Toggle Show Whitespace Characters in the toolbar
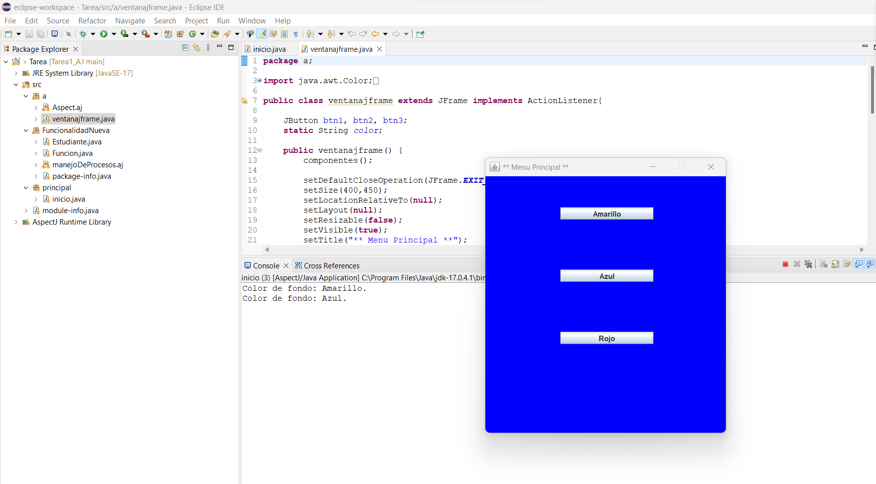876x484 pixels. pos(295,34)
